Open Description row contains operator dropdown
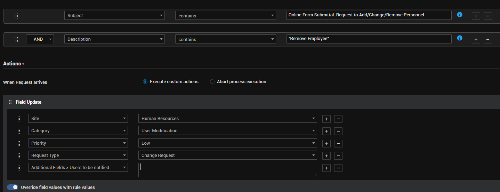The image size is (500, 192). (x=225, y=39)
